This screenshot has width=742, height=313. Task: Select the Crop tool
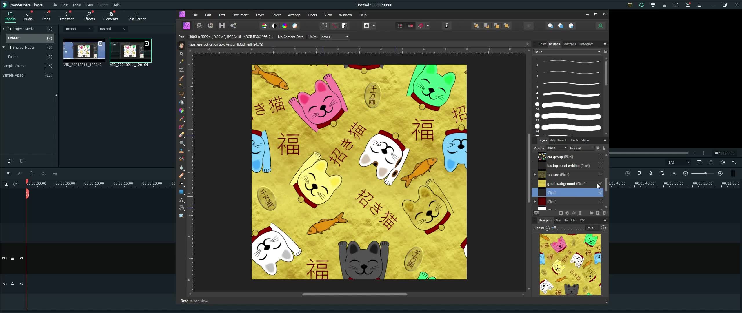(182, 70)
